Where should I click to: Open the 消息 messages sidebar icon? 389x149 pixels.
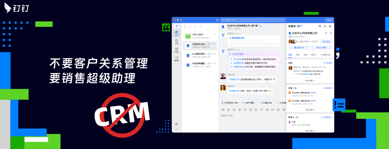[176, 33]
